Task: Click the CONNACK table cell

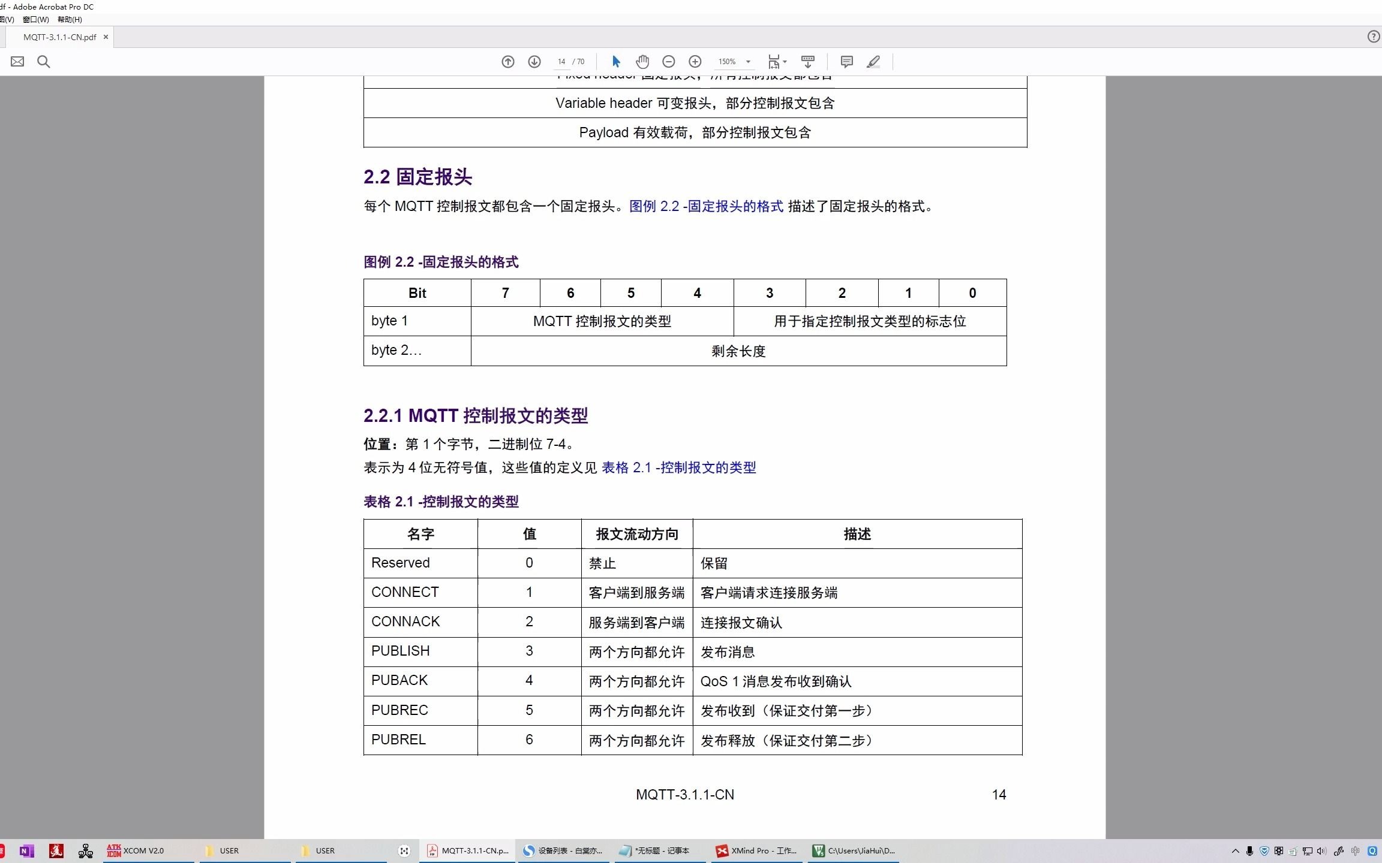Action: pos(420,621)
